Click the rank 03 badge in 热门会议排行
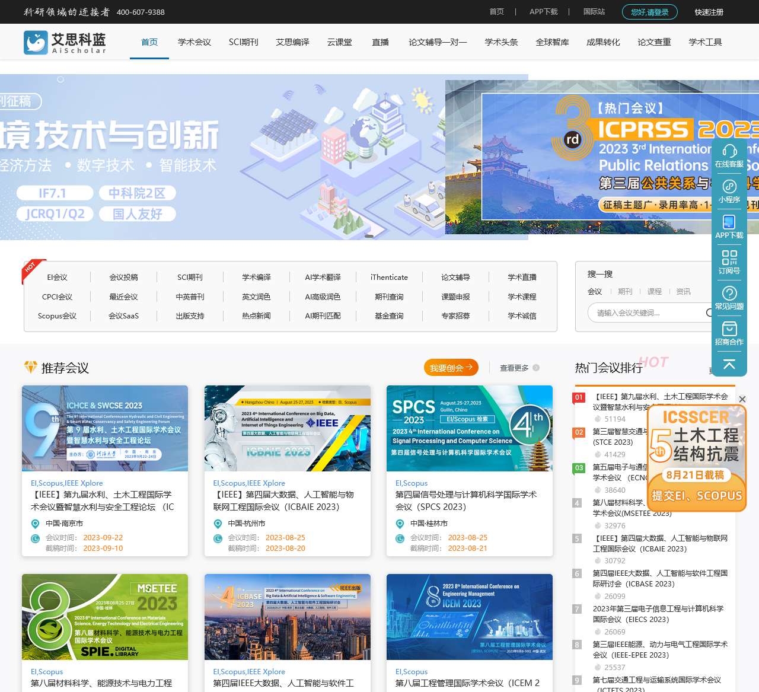759x692 pixels. (579, 468)
